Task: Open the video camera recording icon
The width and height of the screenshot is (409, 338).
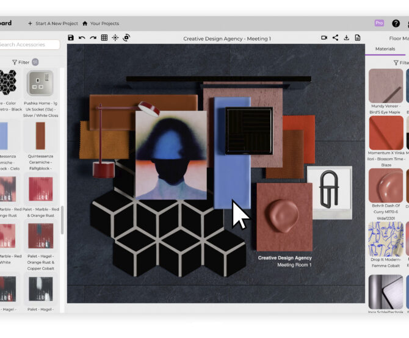Action: [324, 38]
